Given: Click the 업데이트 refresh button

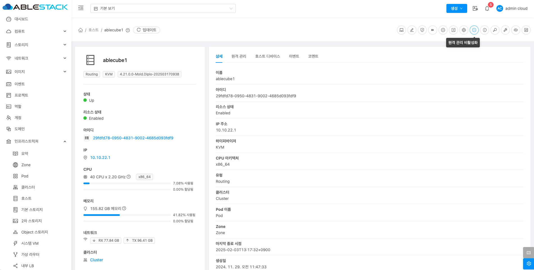Looking at the screenshot, I should coord(147,30).
